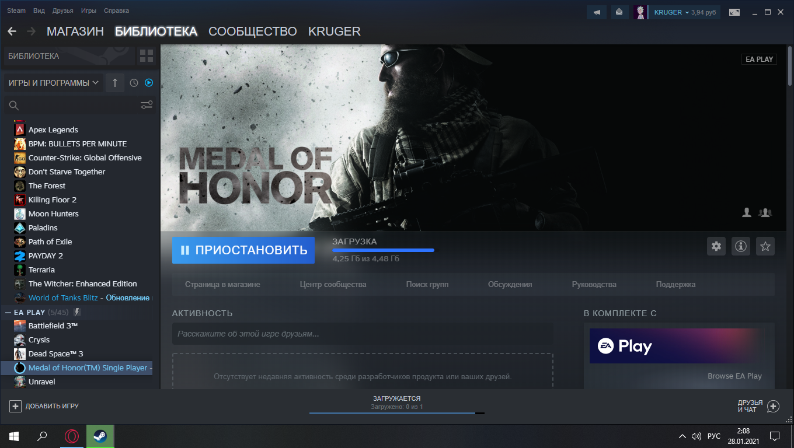Toggle the library grid view icon
The width and height of the screenshot is (794, 448).
(147, 56)
